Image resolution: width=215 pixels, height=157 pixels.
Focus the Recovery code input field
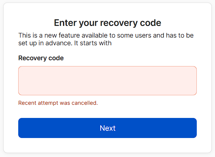[107, 81]
